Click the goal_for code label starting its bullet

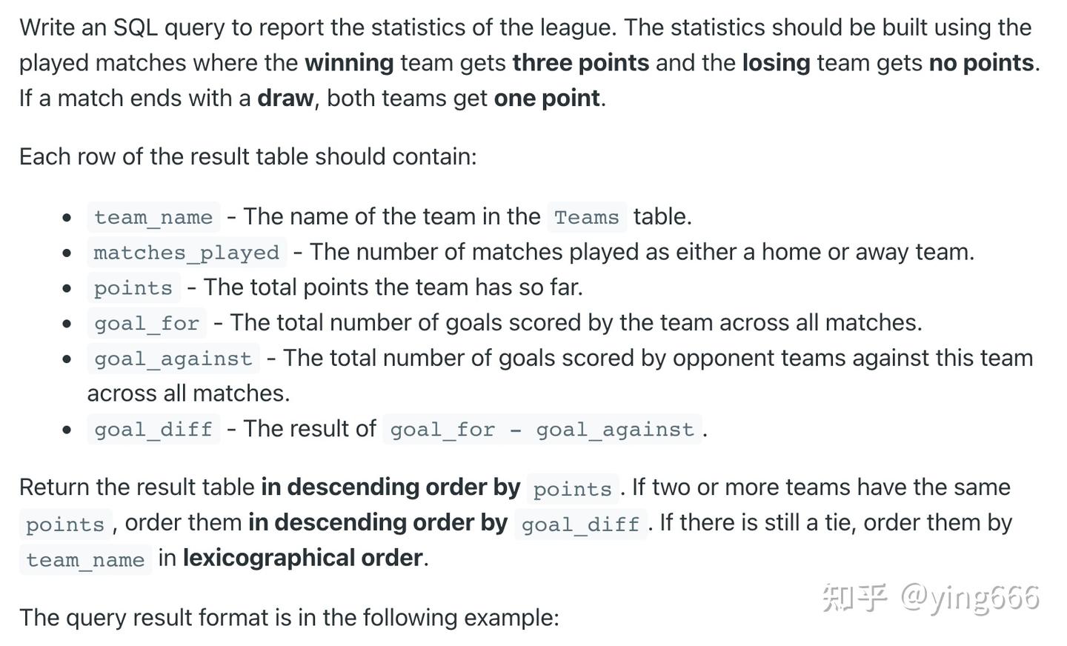click(x=147, y=324)
